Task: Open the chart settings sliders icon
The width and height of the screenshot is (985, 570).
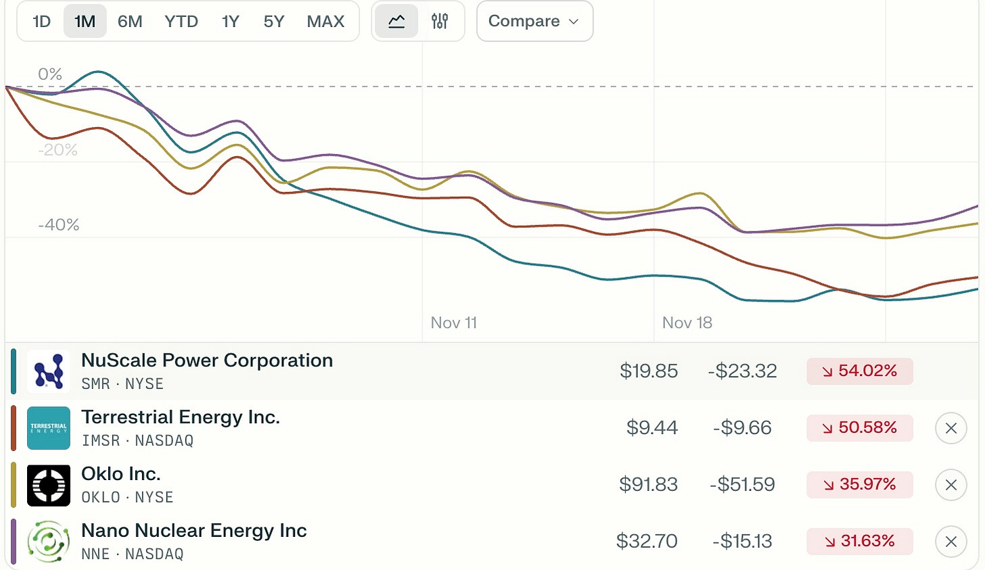Action: click(x=440, y=22)
